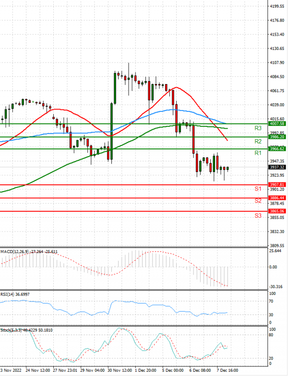Click the R2 resistance label

[x=258, y=142]
